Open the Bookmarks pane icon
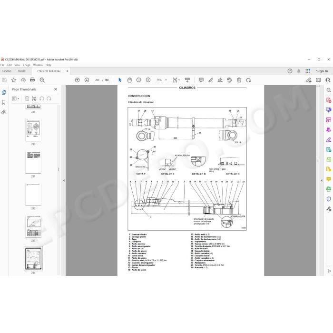This screenshot has width=333, height=333. (x=4, y=102)
